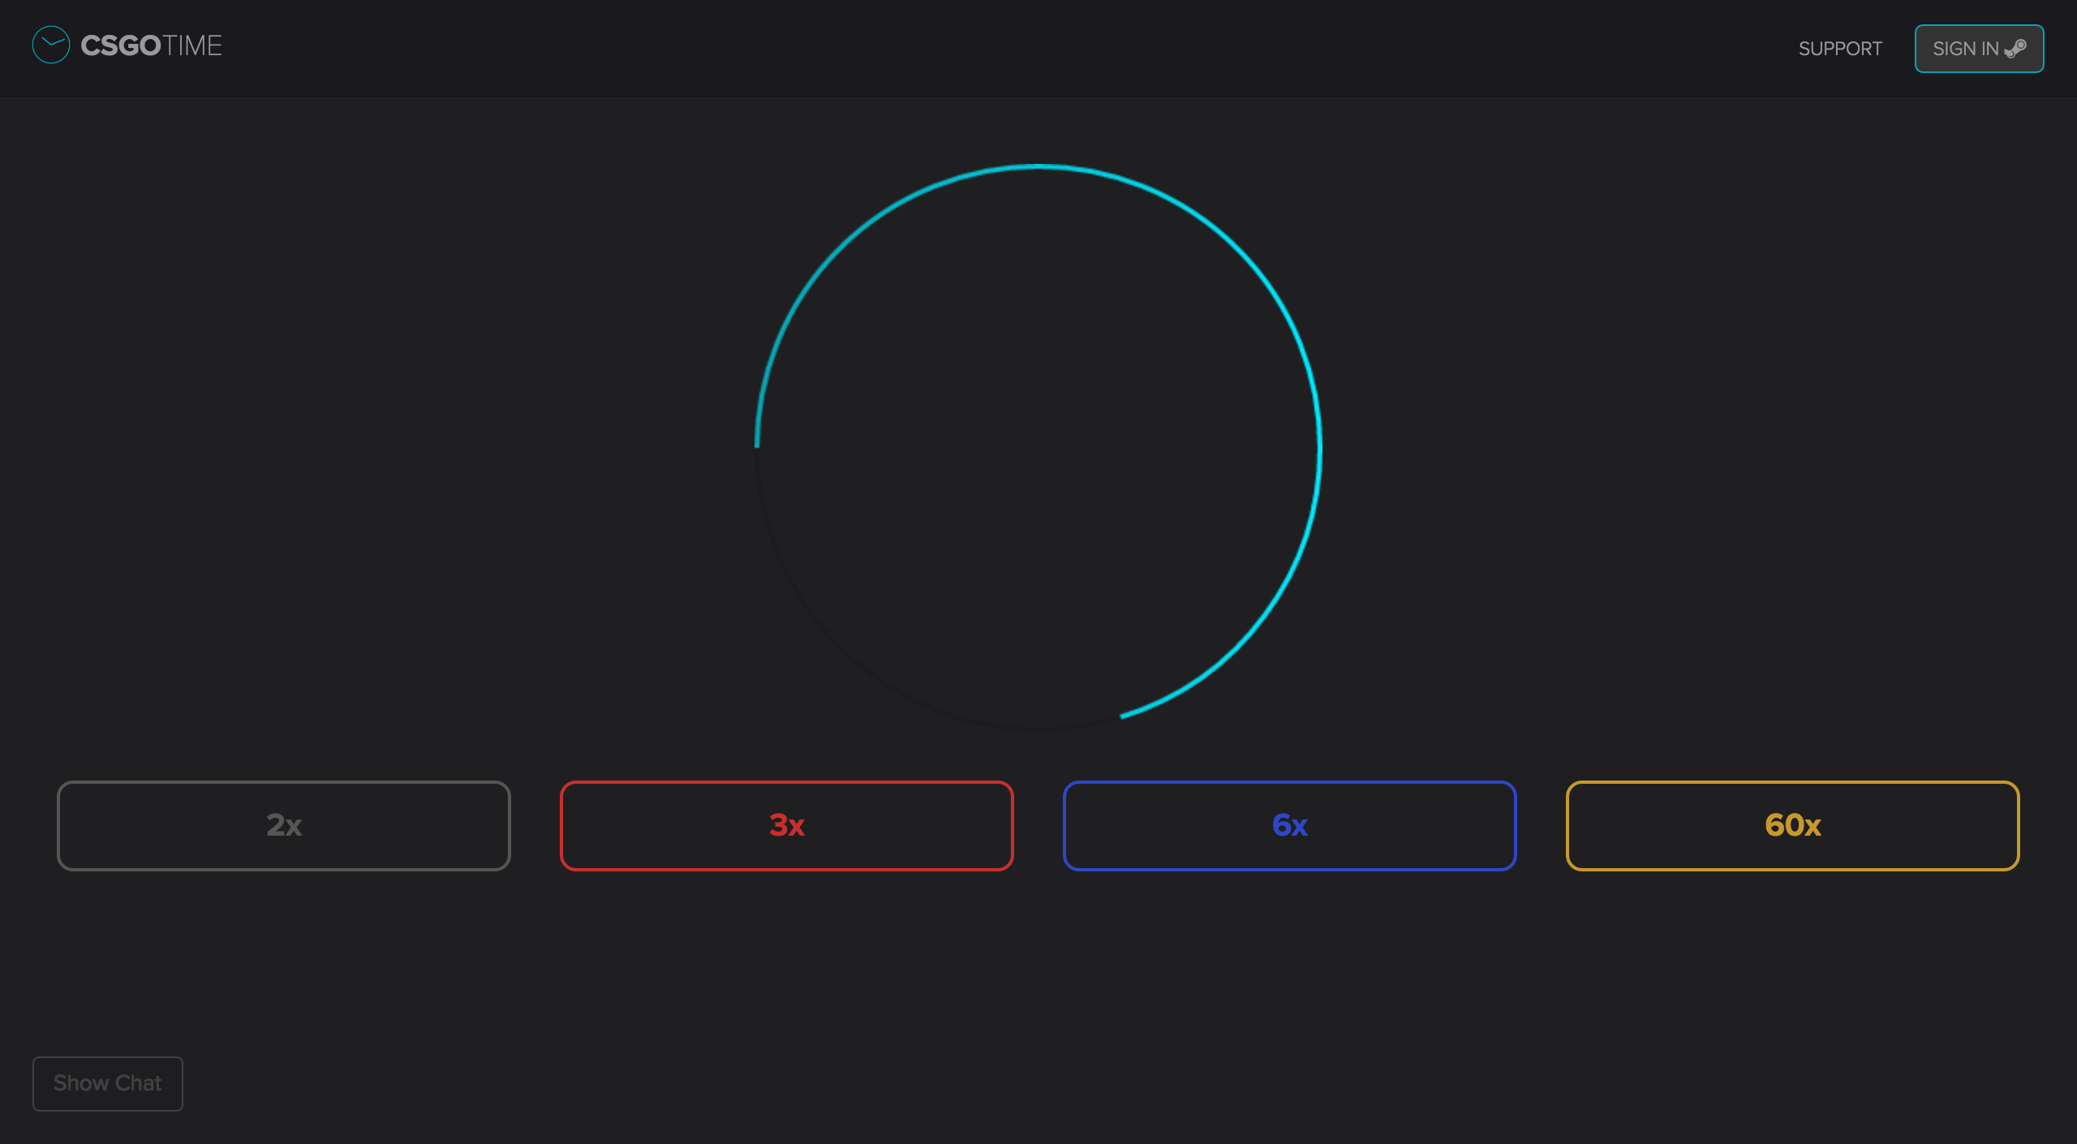Click the center of the countdown circle

(1038, 448)
